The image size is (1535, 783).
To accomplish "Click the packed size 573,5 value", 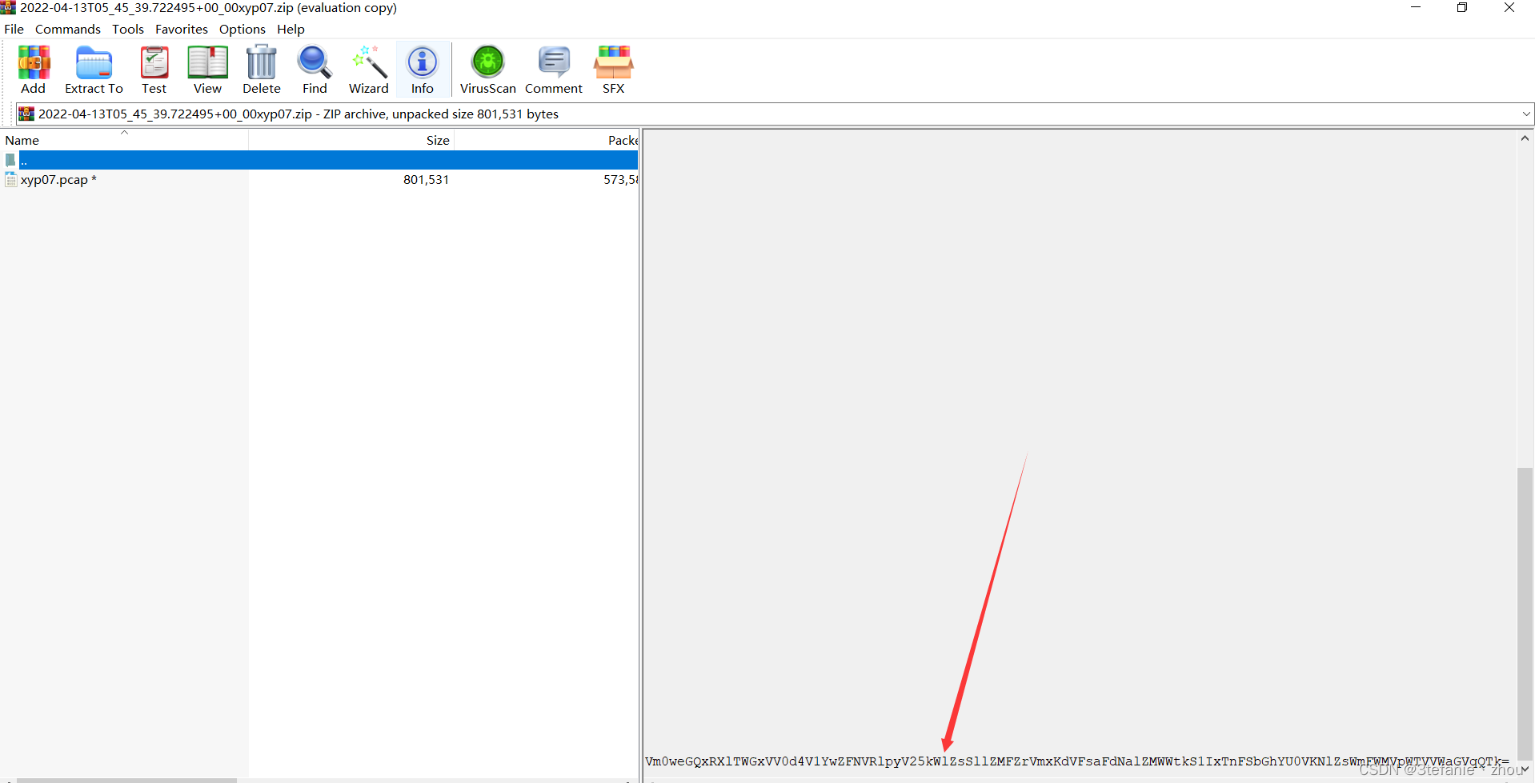I will [621, 180].
